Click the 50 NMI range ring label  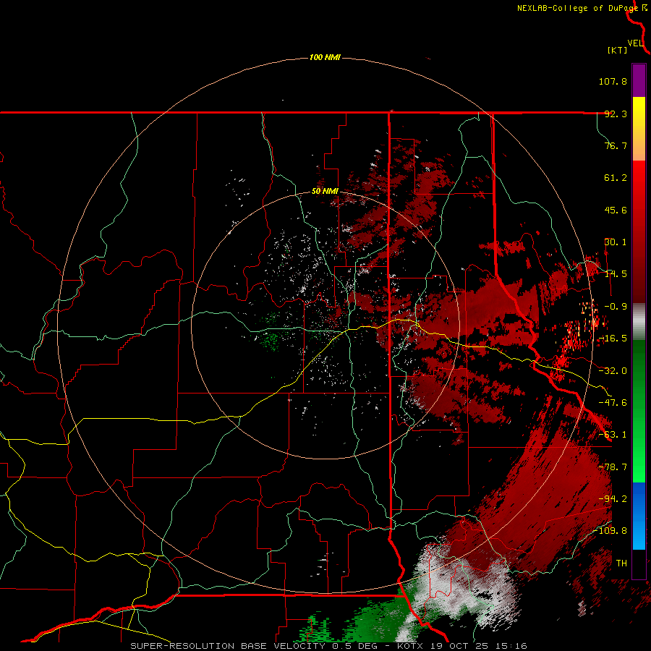325,192
